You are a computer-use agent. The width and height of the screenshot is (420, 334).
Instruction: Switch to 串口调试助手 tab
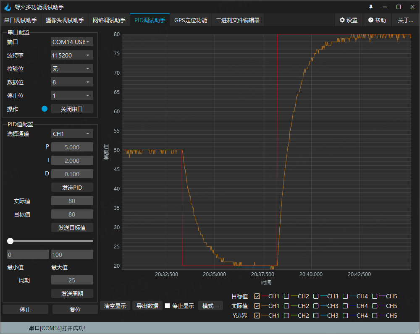click(x=21, y=20)
